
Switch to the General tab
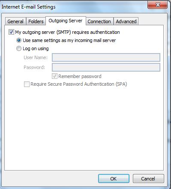(x=15, y=21)
